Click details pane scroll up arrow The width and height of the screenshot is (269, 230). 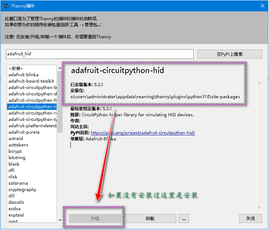pos(259,83)
